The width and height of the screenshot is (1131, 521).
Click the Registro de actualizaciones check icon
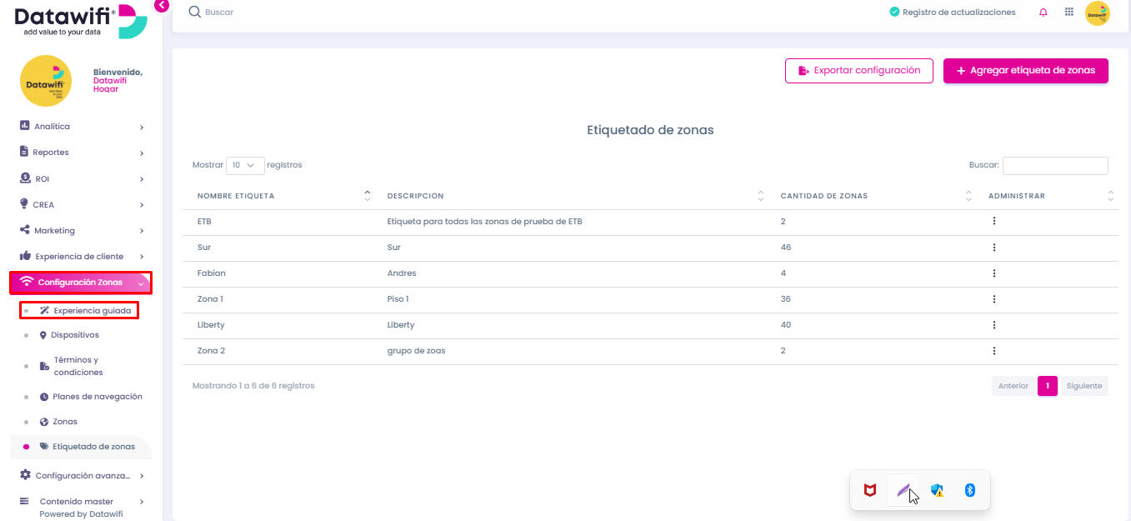tap(894, 13)
